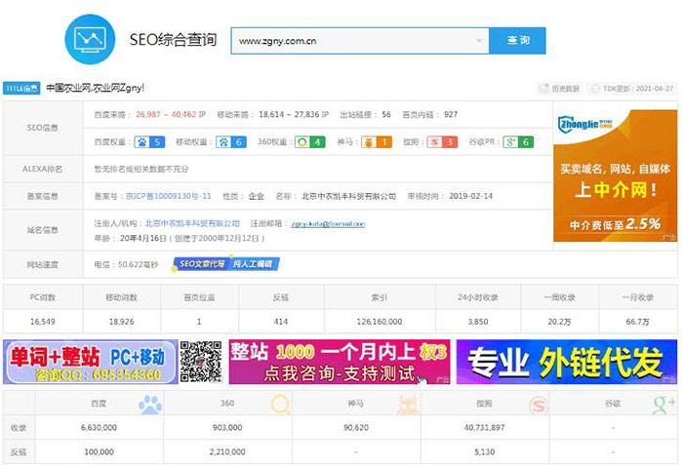Click 360 weight green badge 4
The height and width of the screenshot is (465, 683).
coord(309,142)
